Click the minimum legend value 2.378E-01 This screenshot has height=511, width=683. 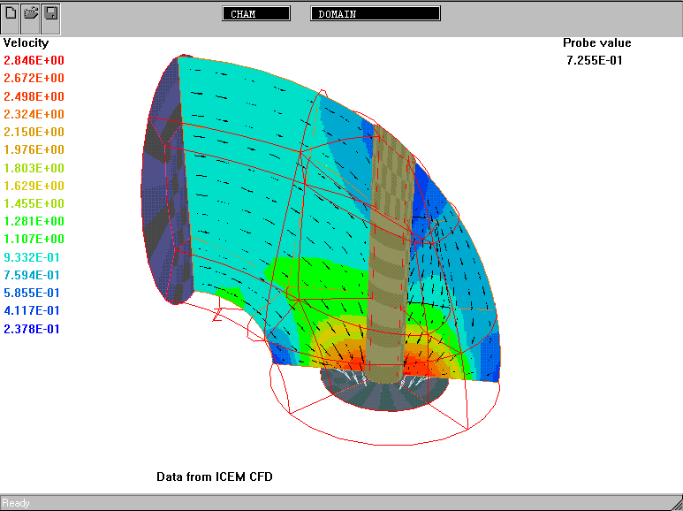coord(34,329)
